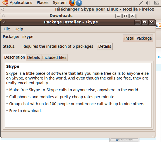Screen dimensions: 161x142
Task: Click the Downloads window menu circle
Action: pyautogui.click(x=4, y=16)
